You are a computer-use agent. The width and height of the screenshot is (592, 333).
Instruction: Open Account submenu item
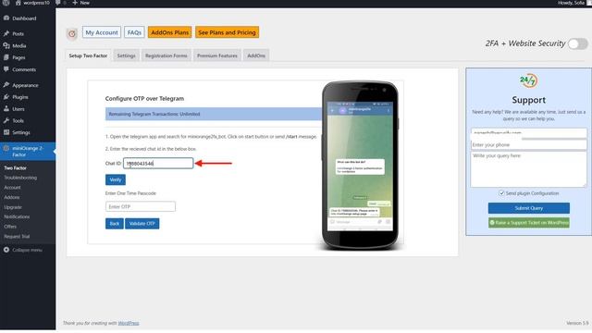point(12,188)
